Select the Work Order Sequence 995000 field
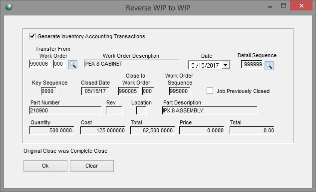This screenshot has height=192, width=316. coord(180,91)
